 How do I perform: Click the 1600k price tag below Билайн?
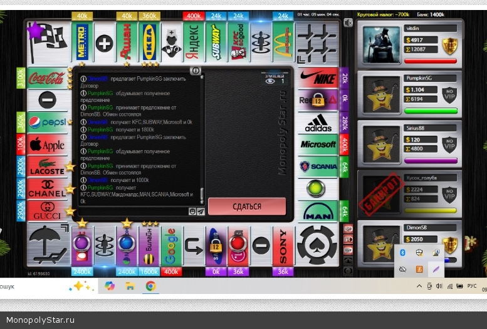tap(149, 271)
